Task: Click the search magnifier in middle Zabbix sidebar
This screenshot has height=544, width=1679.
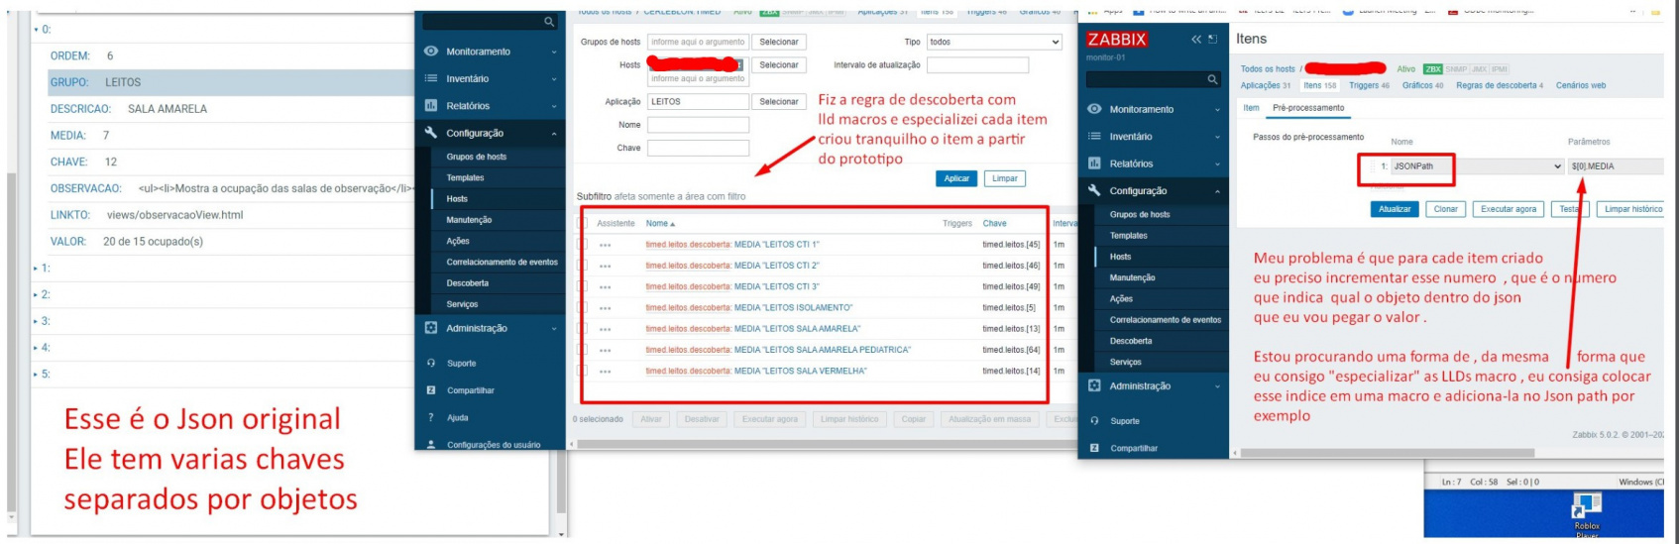Action: pos(548,22)
